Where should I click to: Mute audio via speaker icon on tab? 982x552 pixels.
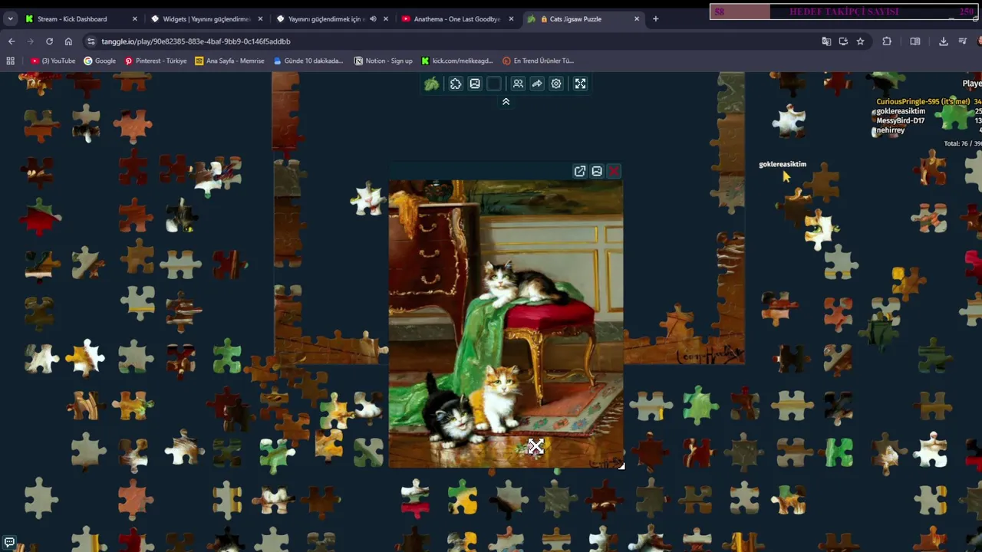tap(373, 18)
